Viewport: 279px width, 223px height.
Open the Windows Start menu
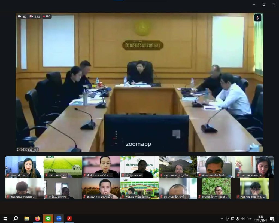[x=5, y=218]
